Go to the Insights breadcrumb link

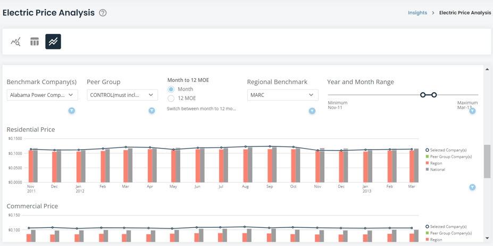[x=417, y=13]
